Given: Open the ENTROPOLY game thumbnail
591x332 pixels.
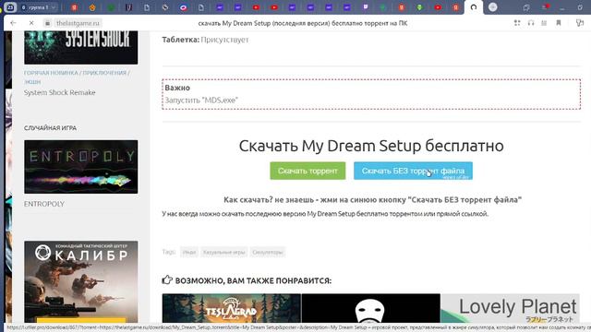Looking at the screenshot, I should [x=81, y=167].
